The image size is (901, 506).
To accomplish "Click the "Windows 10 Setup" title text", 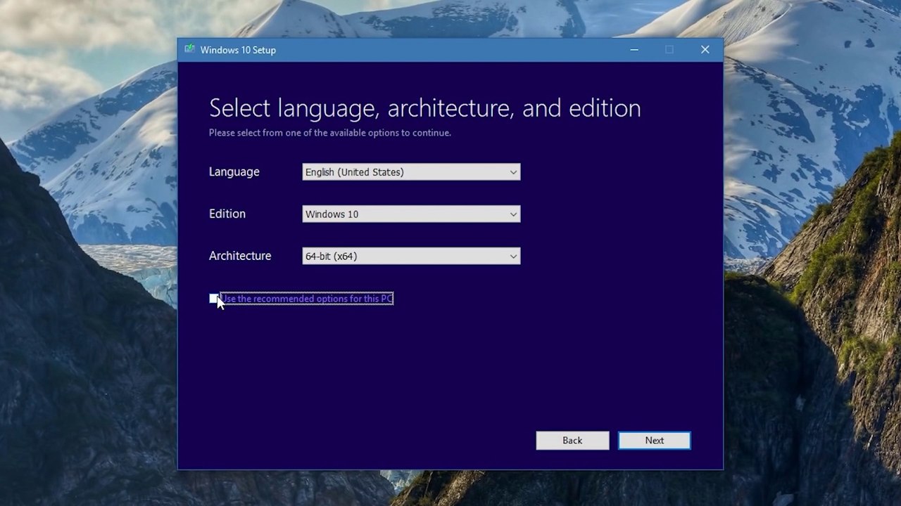I will pos(238,50).
